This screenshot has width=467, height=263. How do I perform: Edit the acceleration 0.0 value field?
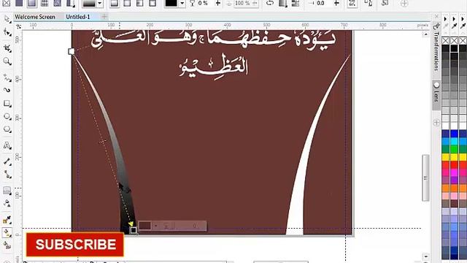321,3
